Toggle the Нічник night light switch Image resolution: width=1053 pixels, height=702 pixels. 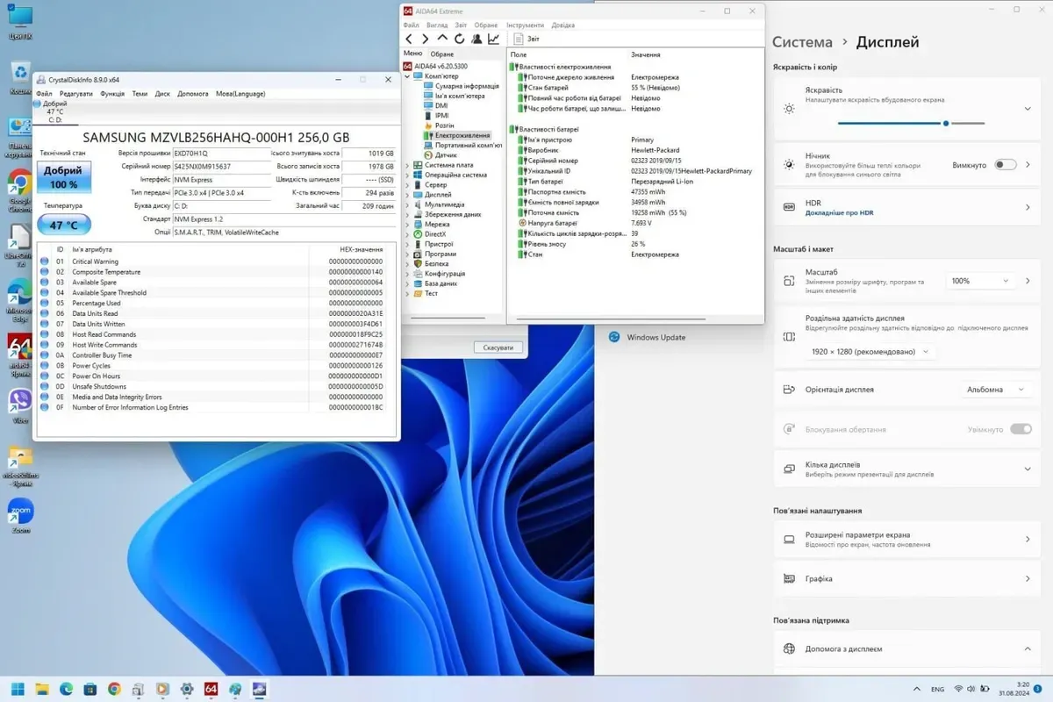click(1006, 165)
